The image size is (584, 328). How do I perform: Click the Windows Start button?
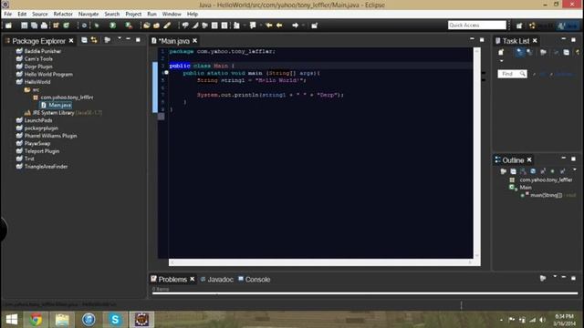pyautogui.click(x=12, y=320)
